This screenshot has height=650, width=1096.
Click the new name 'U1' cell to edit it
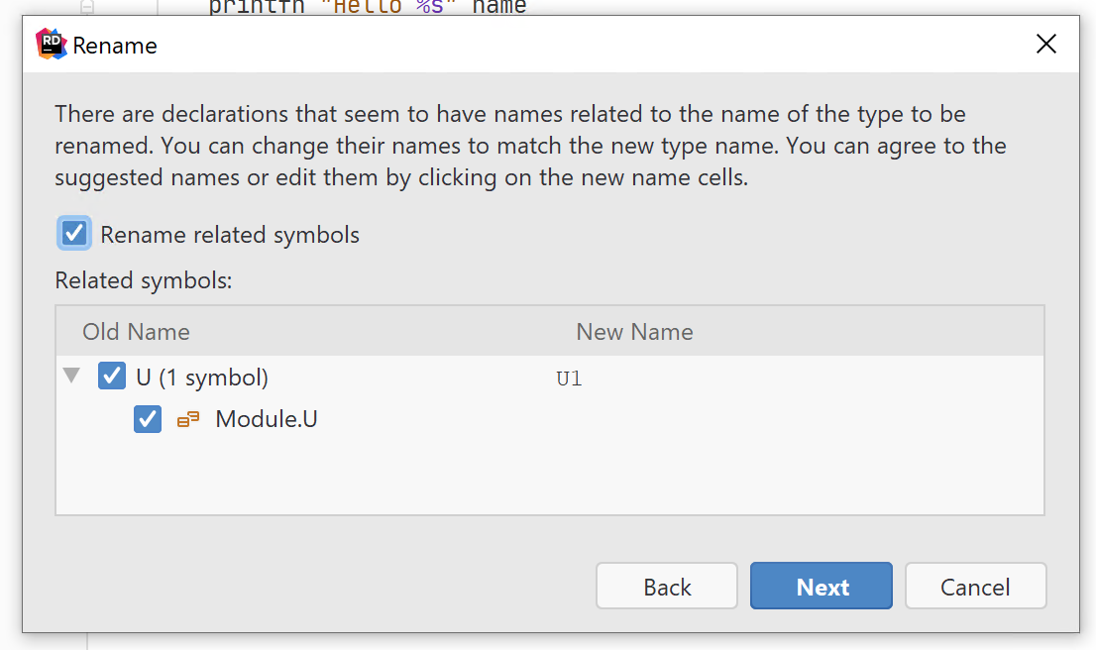point(569,378)
